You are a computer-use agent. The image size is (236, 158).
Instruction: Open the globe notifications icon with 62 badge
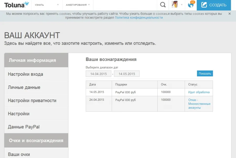[x=191, y=4]
